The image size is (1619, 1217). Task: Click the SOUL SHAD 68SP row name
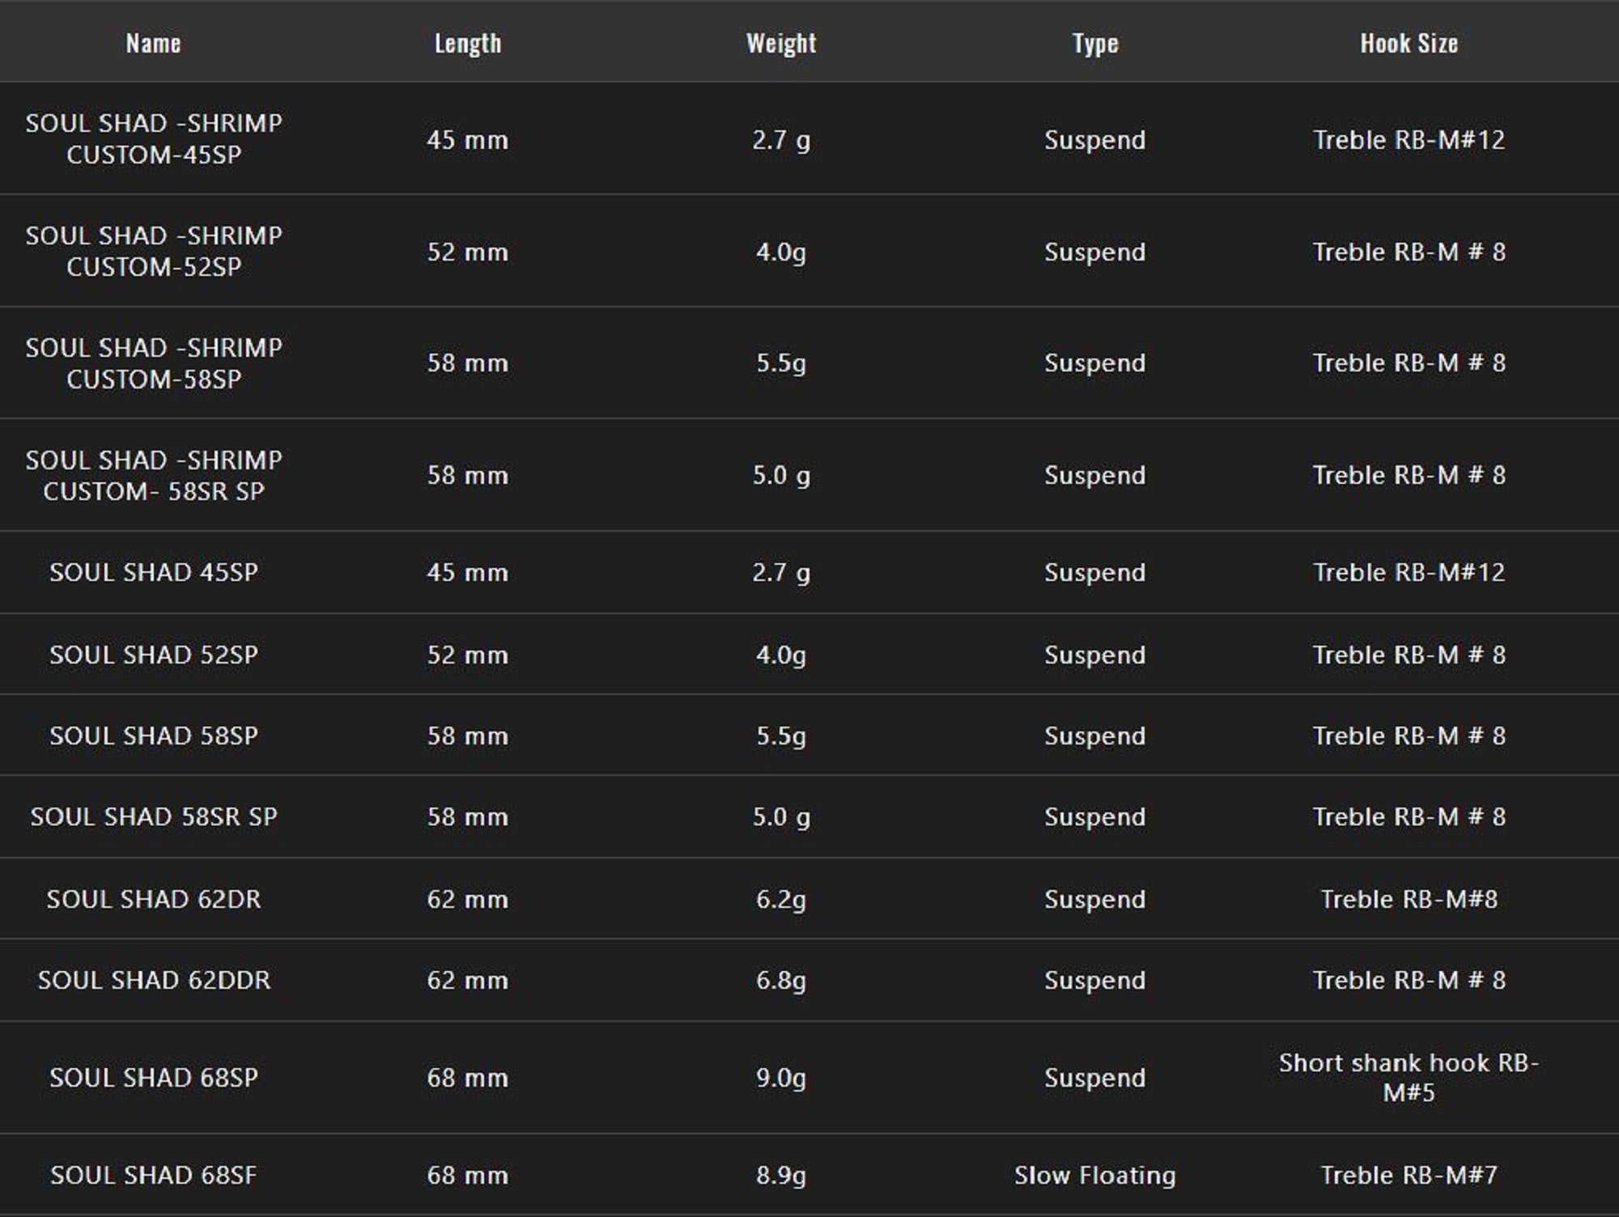tap(154, 1077)
